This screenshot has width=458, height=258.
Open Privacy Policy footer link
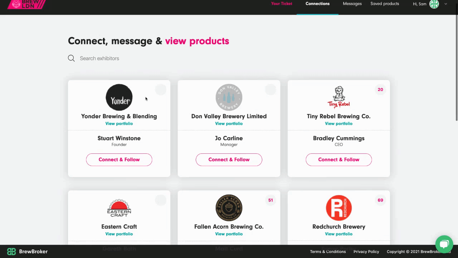(x=366, y=252)
